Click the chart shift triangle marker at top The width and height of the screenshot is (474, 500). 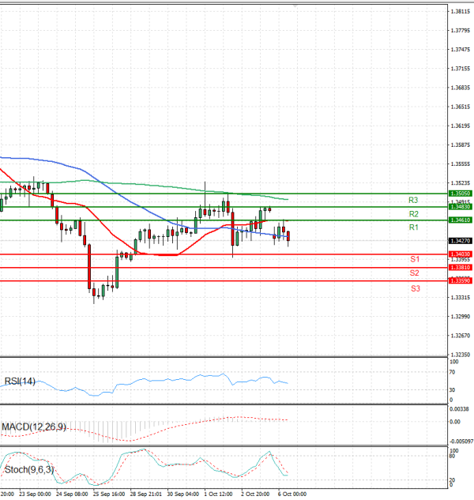click(x=295, y=5)
